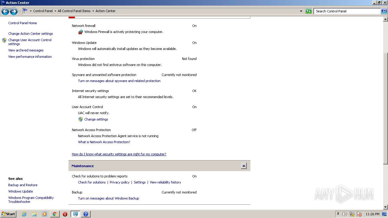Click Network Access Protection Off status
388x218 pixels.
tap(194, 130)
